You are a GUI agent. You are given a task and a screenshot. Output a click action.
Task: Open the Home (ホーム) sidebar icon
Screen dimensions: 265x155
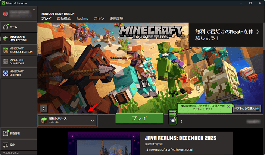(x=5, y=27)
